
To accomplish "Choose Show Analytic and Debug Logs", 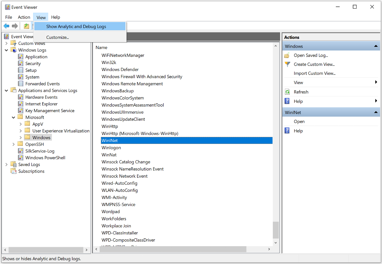I will (80, 26).
